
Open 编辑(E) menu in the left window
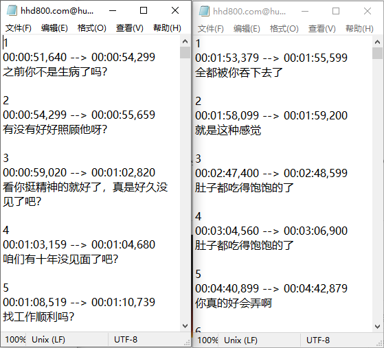(54, 28)
